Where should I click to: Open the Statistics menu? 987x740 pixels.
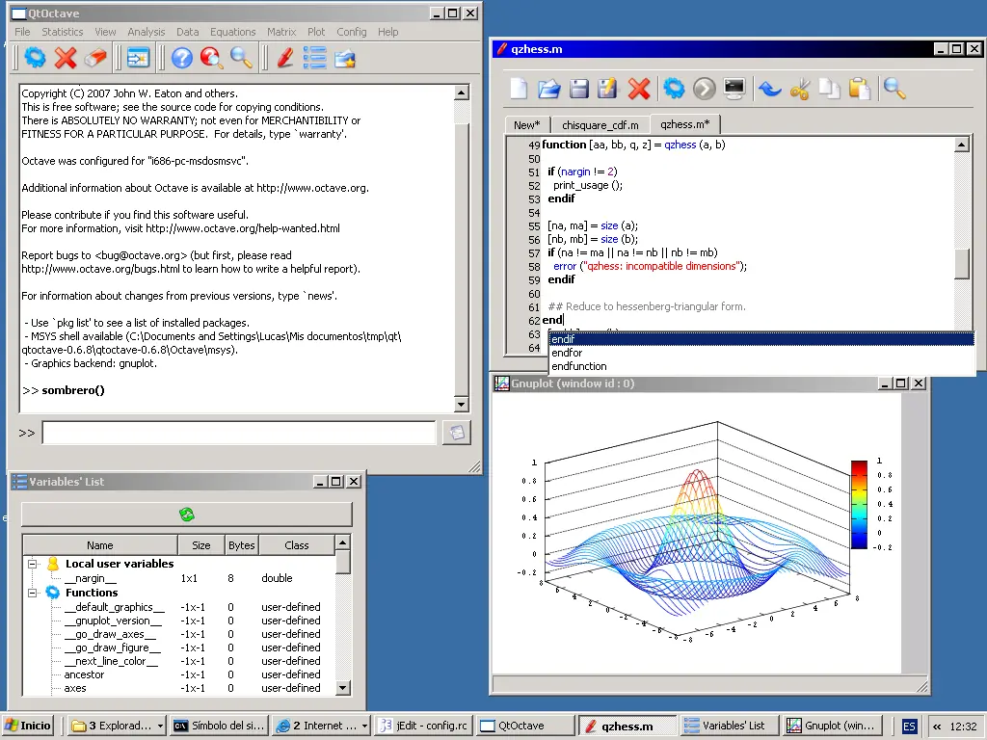(x=63, y=32)
